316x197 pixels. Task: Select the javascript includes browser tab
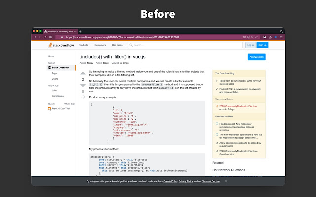coord(60,31)
